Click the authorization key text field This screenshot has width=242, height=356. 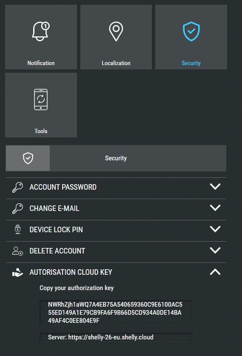(116, 313)
